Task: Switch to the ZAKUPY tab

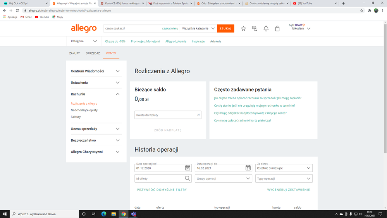Action: (74, 53)
